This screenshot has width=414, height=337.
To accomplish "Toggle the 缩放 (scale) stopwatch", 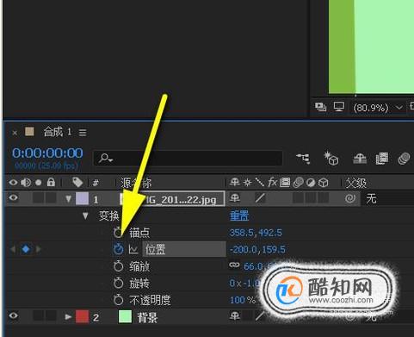I will 118,266.
